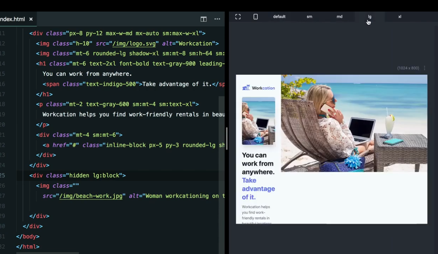438x254 pixels.
Task: Click 'px-8 py-12 max-w-md' div line
Action: coord(118,34)
